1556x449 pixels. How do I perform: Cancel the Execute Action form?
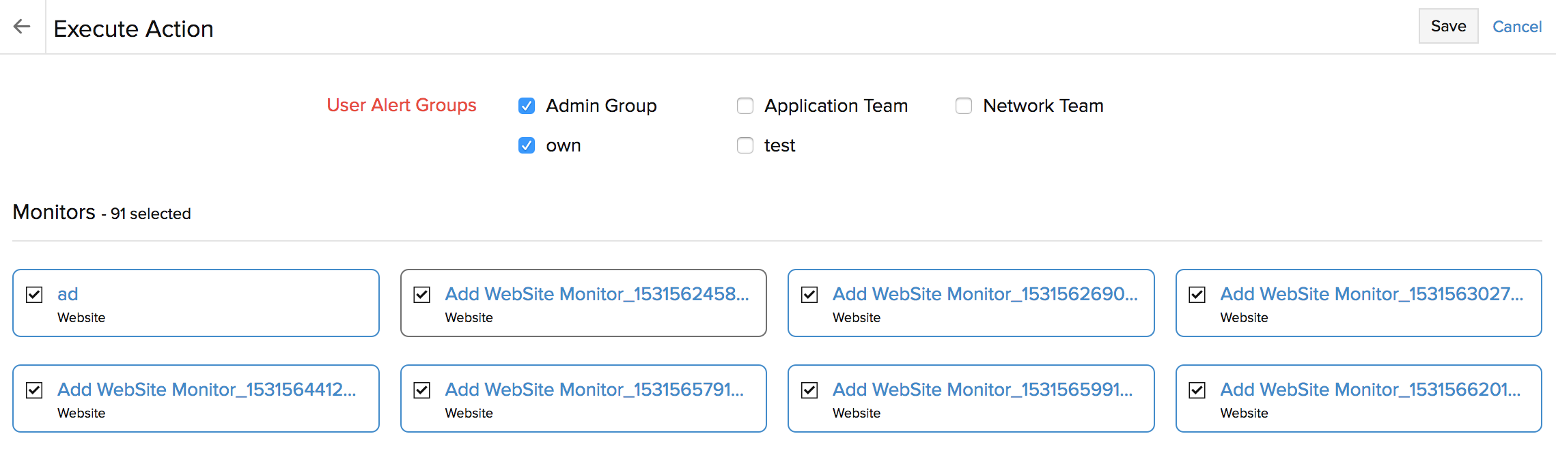[x=1516, y=27]
